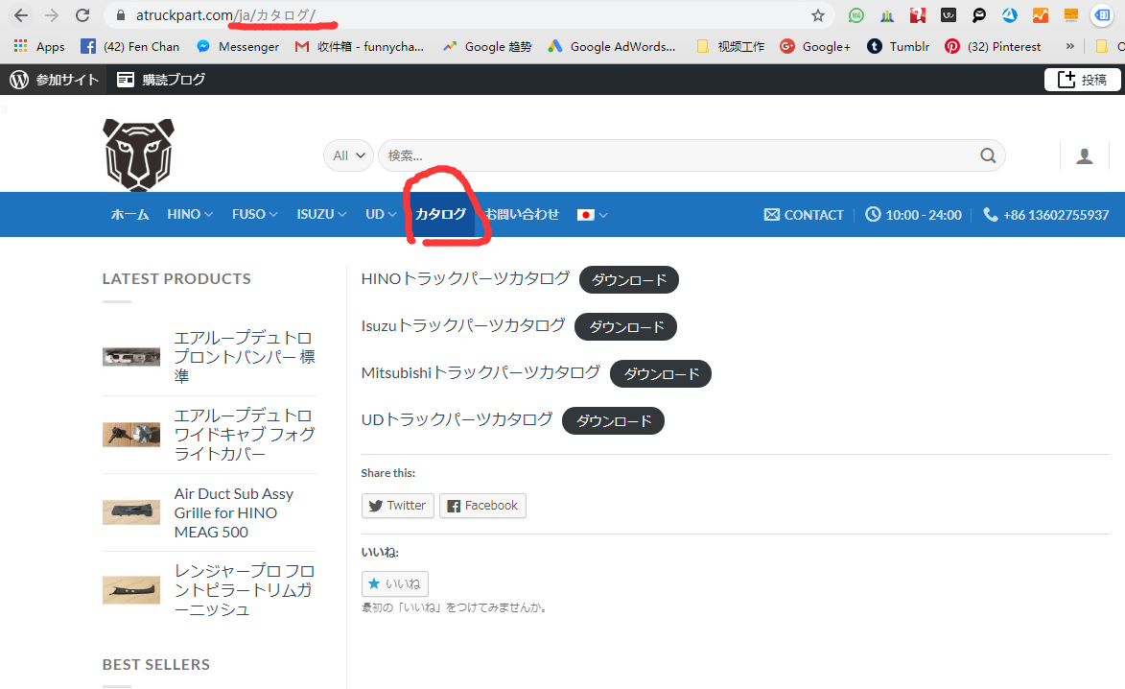Image resolution: width=1125 pixels, height=689 pixels.
Task: Open the Pinterest bookmark
Action: coord(993,46)
